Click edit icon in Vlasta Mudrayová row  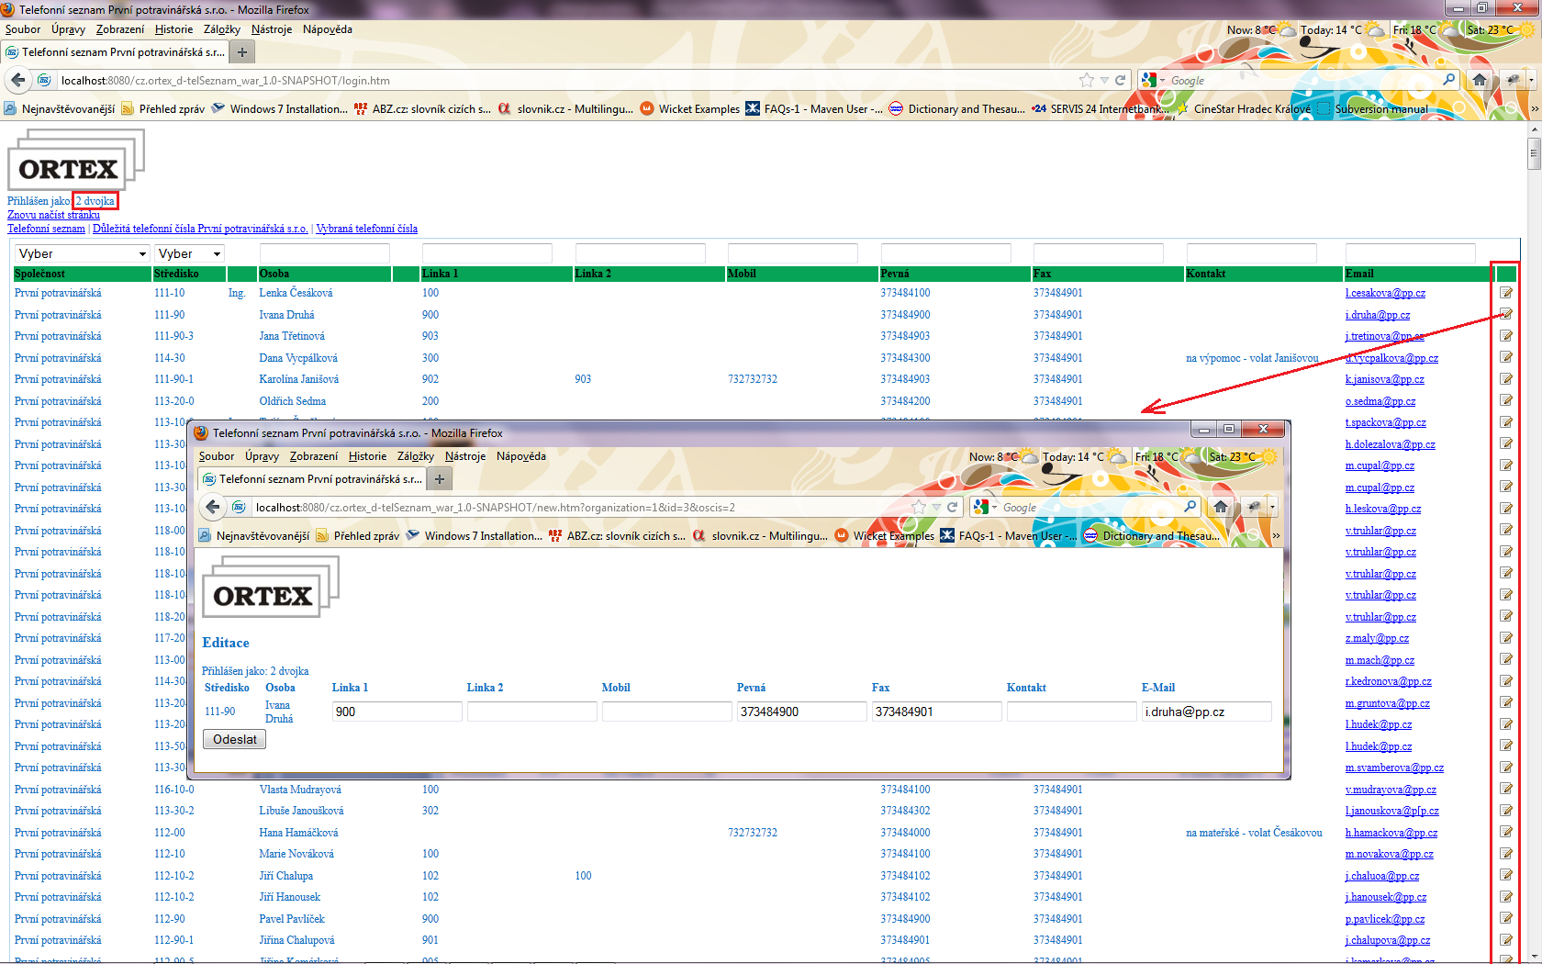[x=1506, y=790]
